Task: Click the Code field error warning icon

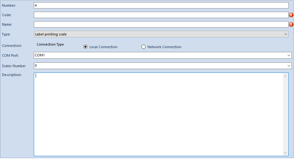Action: [291, 15]
